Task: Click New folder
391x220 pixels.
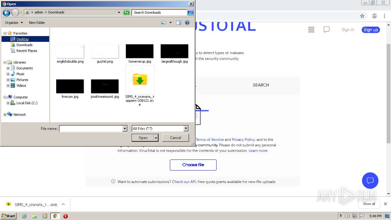Action: click(x=37, y=23)
